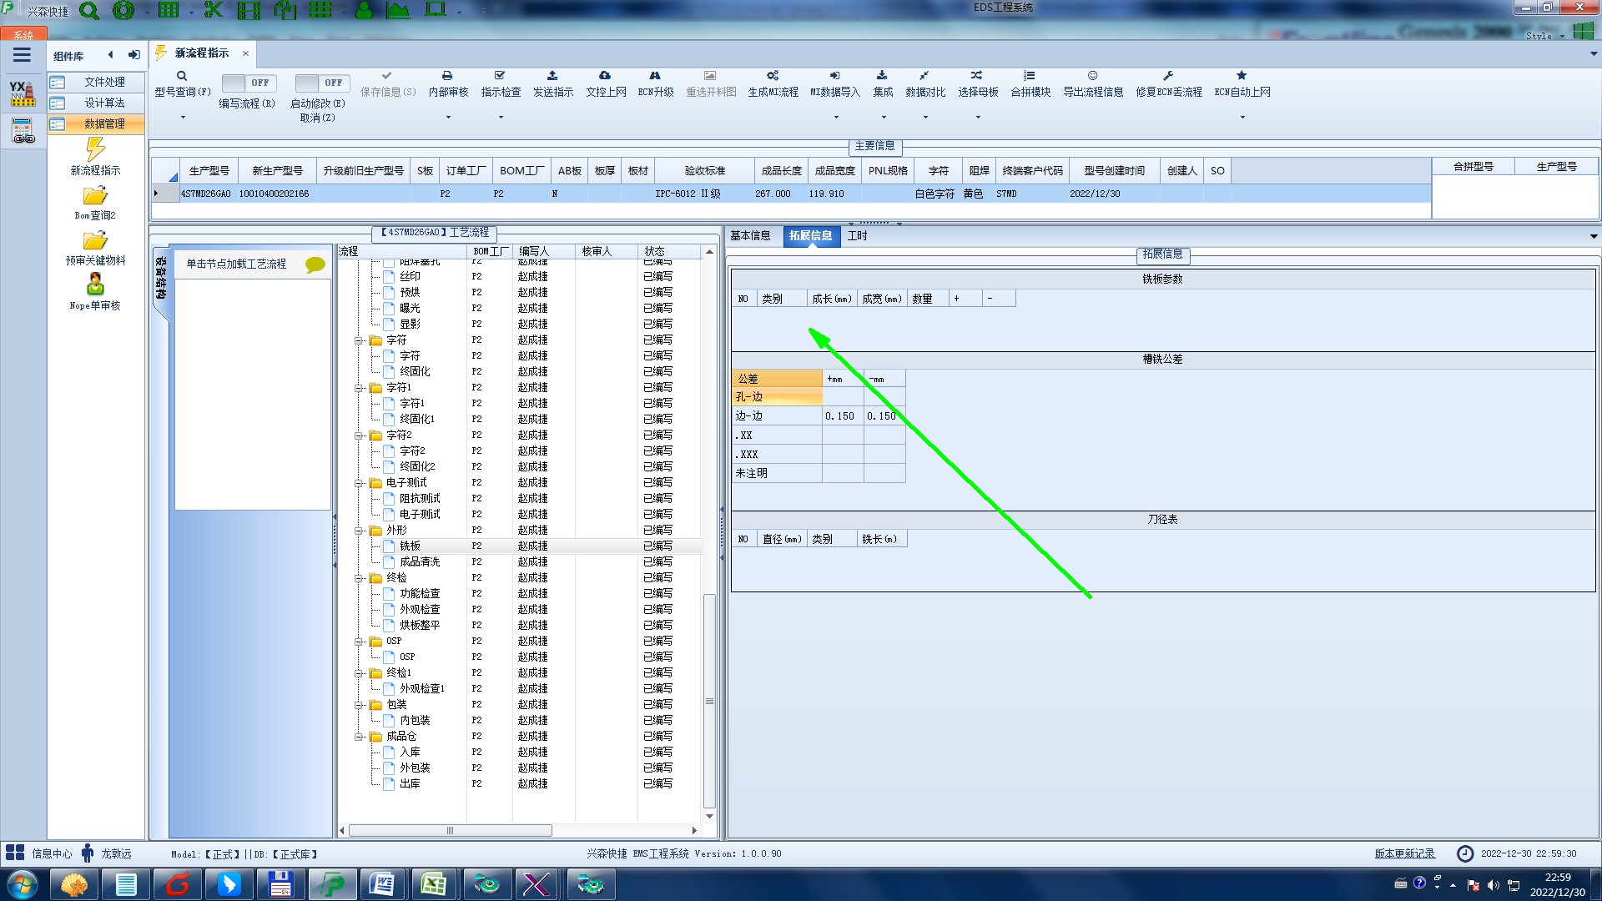Open Word from the Windows taskbar

pos(381,884)
